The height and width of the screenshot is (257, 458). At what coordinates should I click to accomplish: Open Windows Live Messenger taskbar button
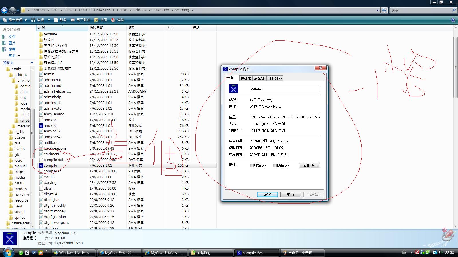[x=73, y=253]
